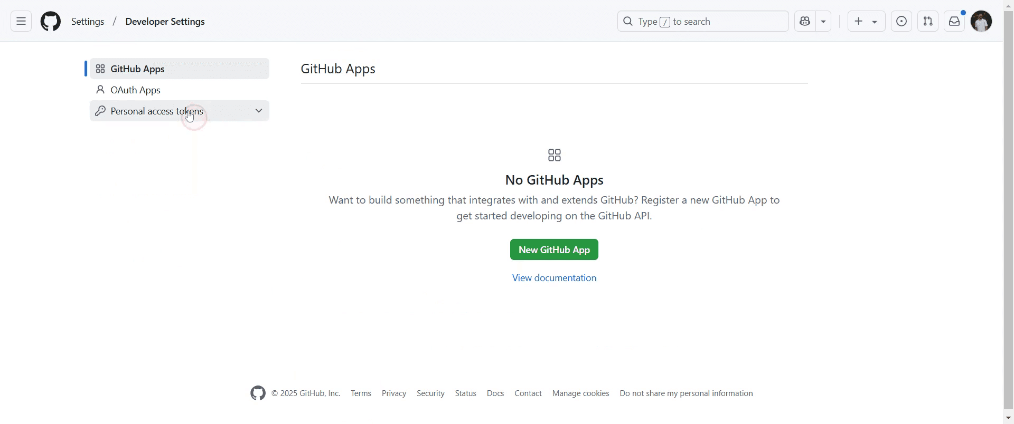The image size is (1014, 424).
Task: Click the scrollbar up arrow
Action: point(1009,5)
